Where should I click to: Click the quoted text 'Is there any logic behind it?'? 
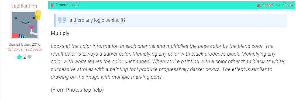click(97, 20)
